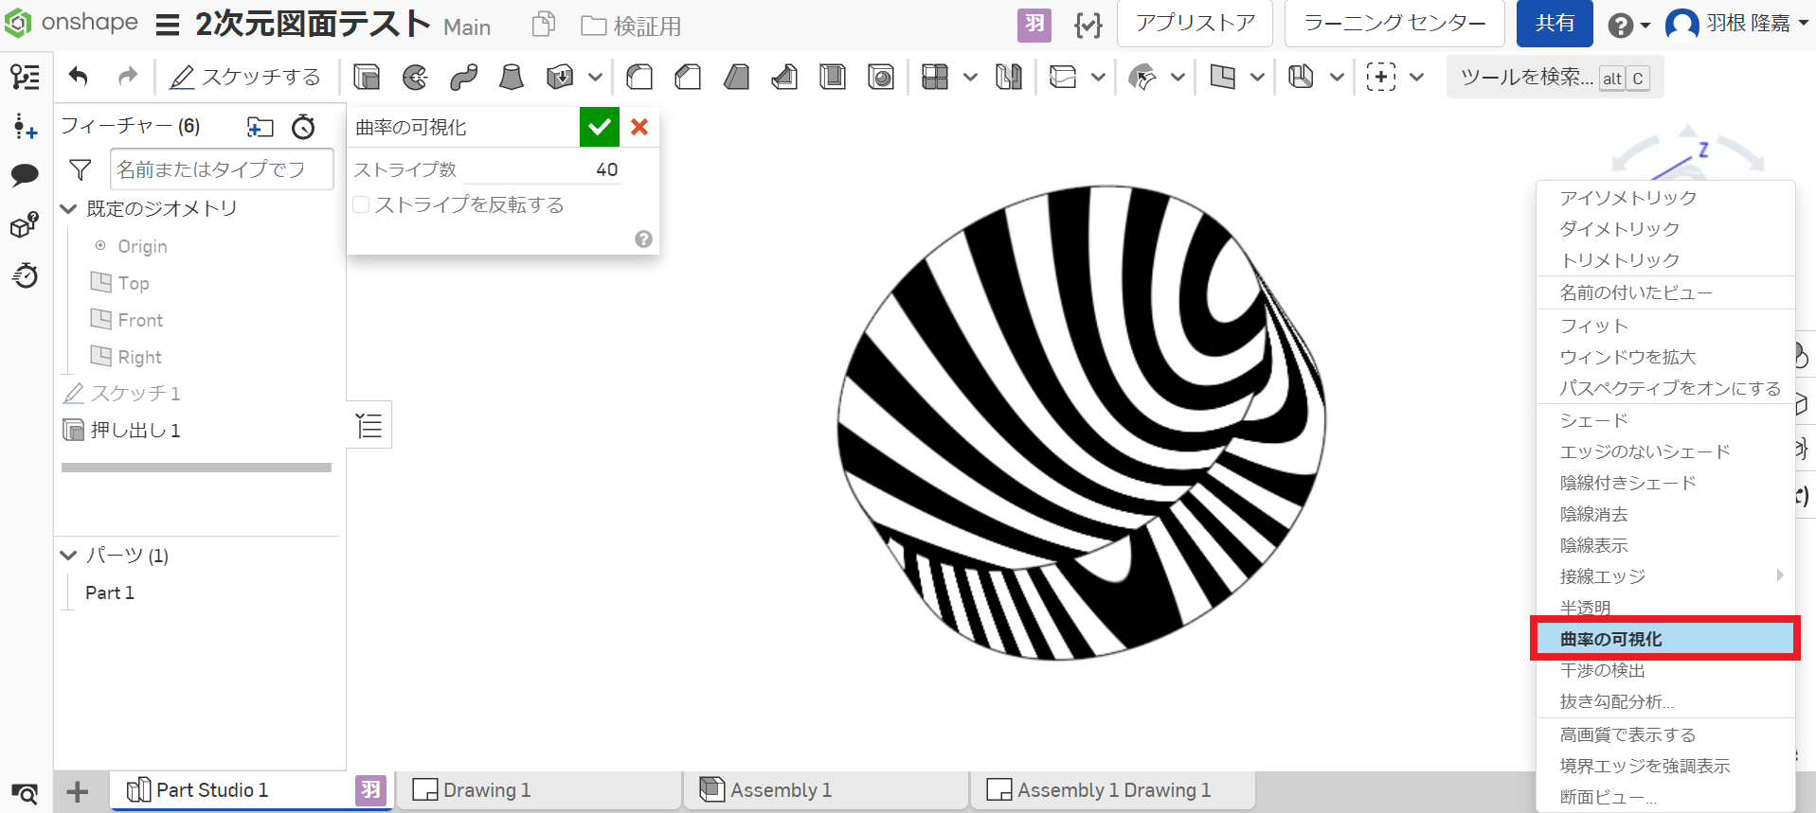Expand the pattern tool dropdown arrow
Image resolution: width=1816 pixels, height=813 pixels.
click(x=970, y=77)
